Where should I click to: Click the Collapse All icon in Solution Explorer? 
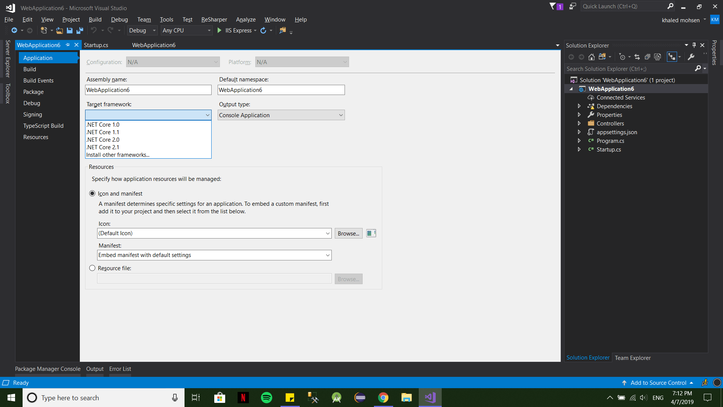(648, 57)
